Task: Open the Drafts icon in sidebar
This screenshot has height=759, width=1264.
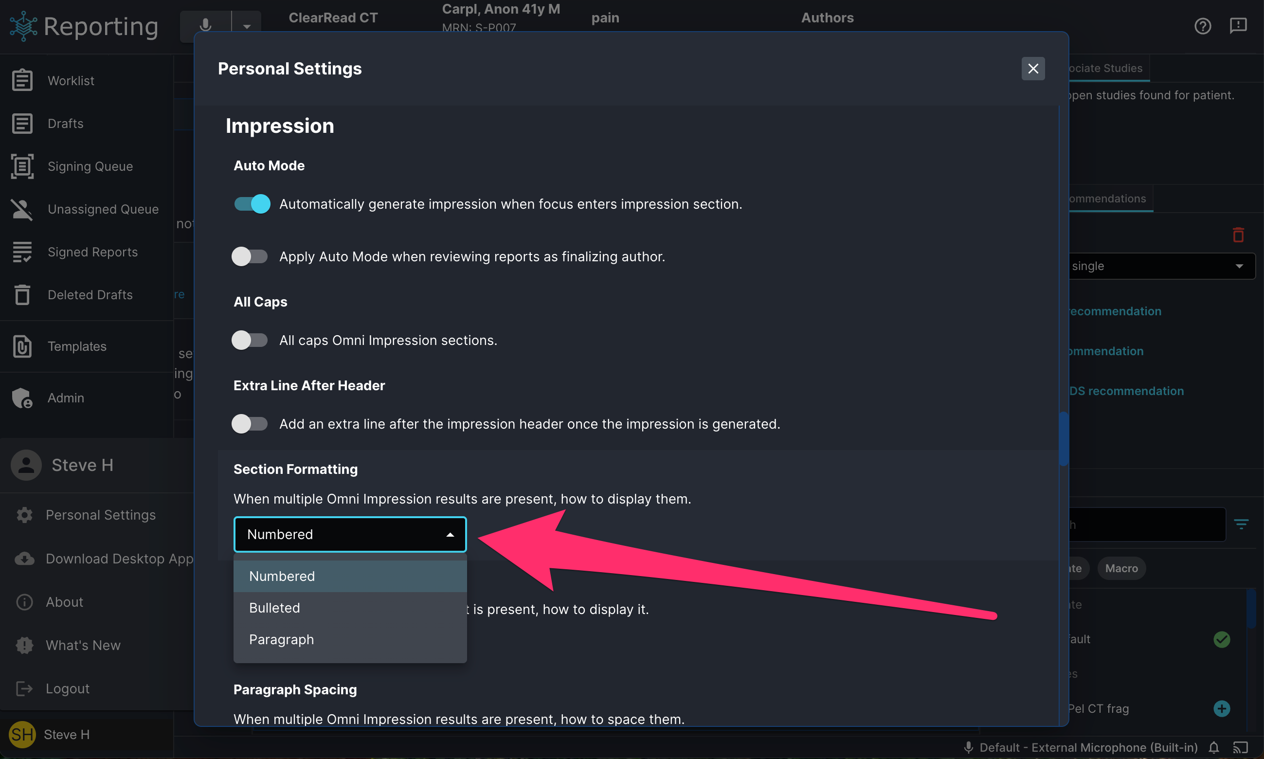Action: click(x=22, y=123)
